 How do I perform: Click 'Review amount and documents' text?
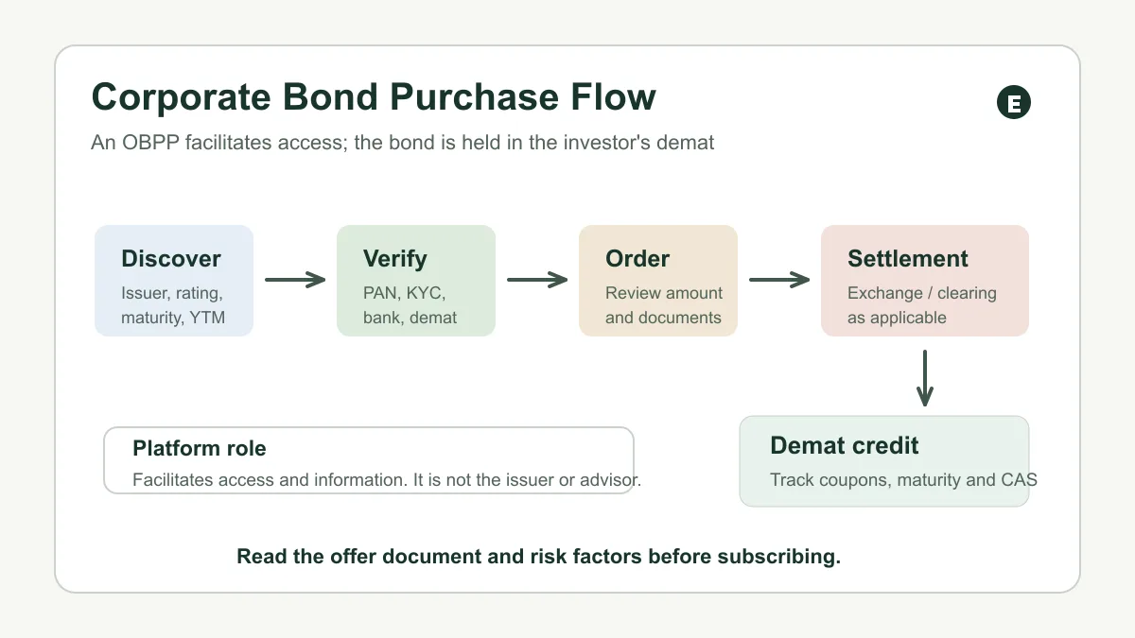tap(664, 305)
